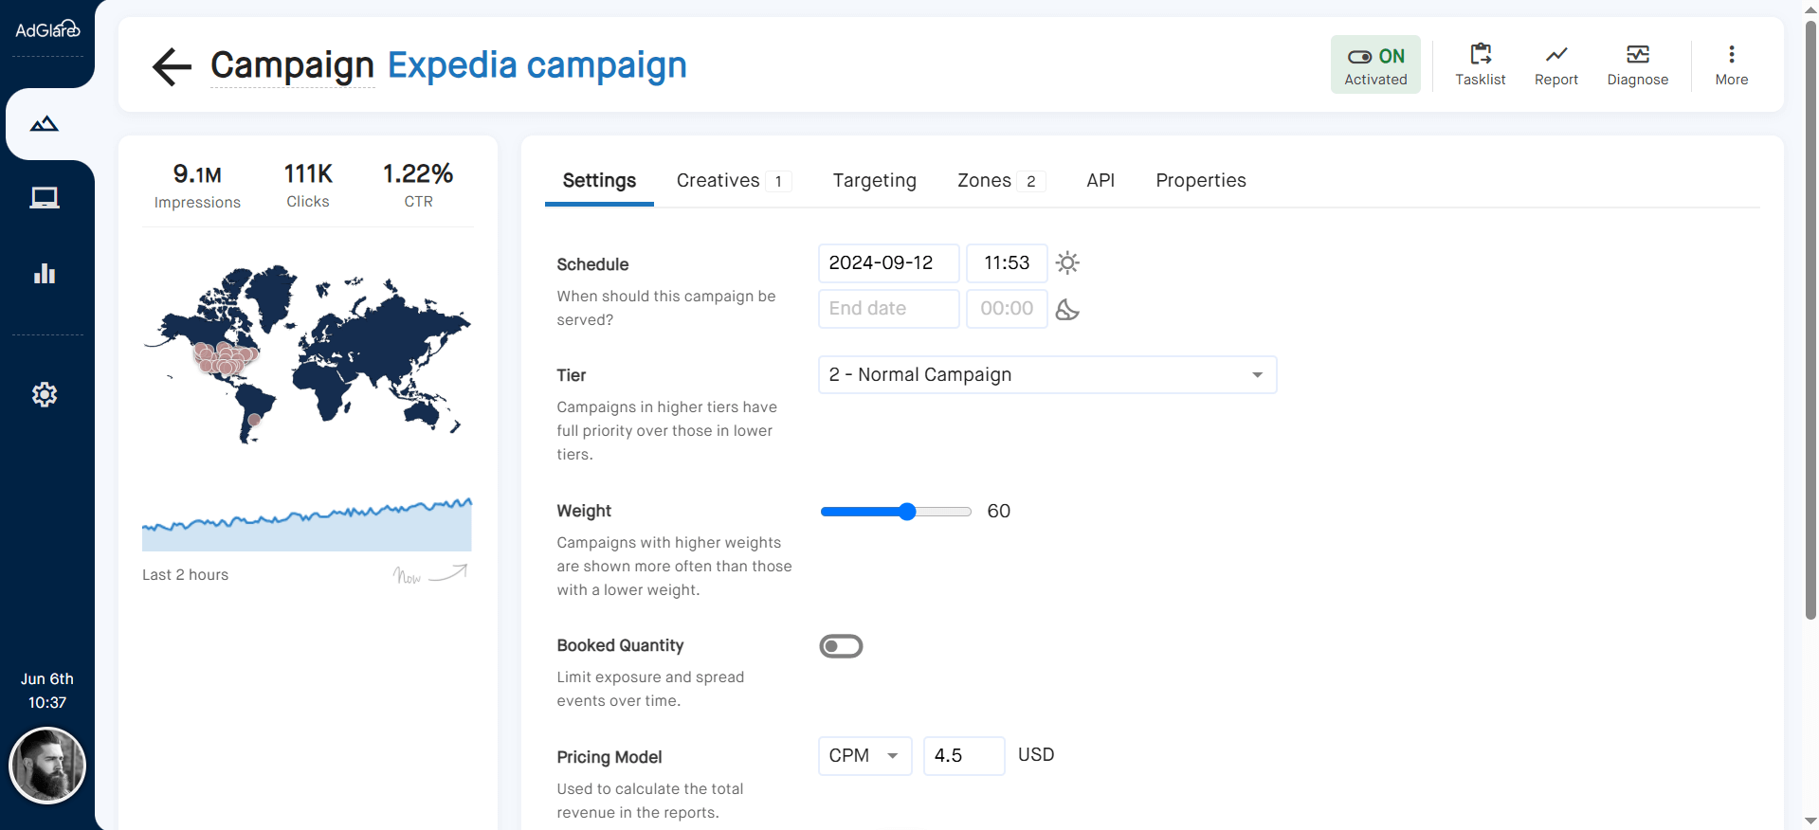This screenshot has width=1819, height=830.
Task: Open the More options menu
Action: pyautogui.click(x=1731, y=64)
